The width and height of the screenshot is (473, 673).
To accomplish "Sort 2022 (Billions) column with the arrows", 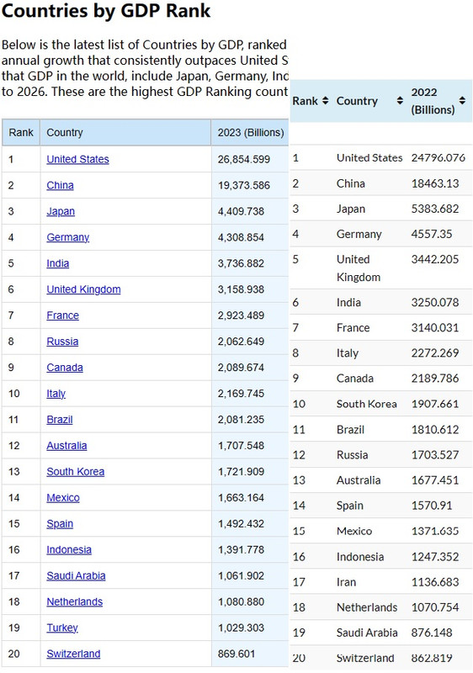I will tap(462, 101).
